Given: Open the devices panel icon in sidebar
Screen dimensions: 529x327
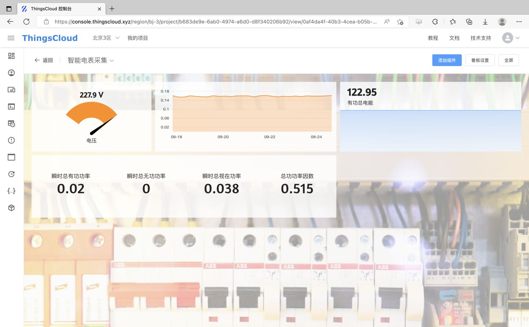Looking at the screenshot, I should [11, 89].
